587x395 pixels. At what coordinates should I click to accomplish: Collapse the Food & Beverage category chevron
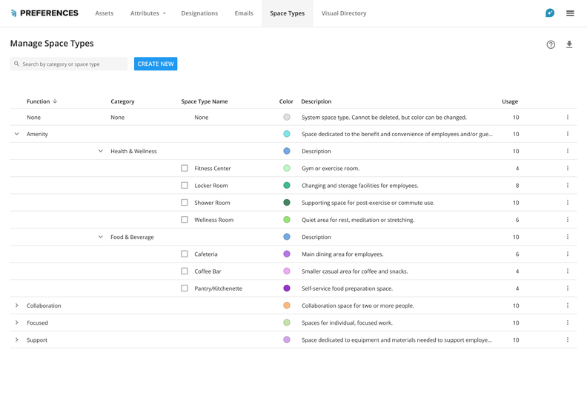click(101, 237)
